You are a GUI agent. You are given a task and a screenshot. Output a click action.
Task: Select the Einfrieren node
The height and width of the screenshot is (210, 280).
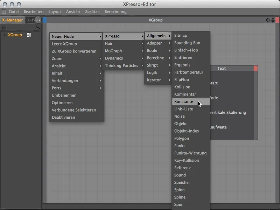point(191,57)
